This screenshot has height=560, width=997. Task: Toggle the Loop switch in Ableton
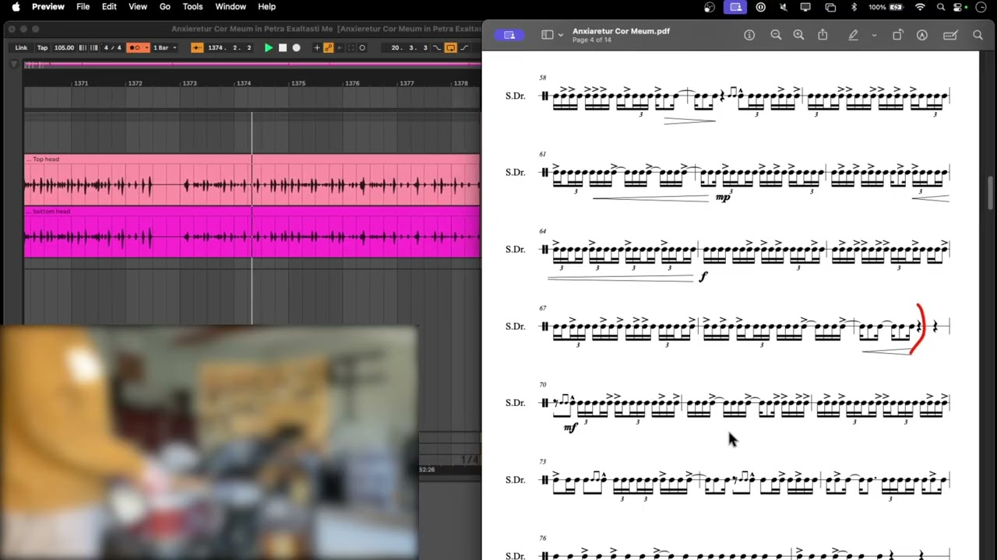coord(450,47)
